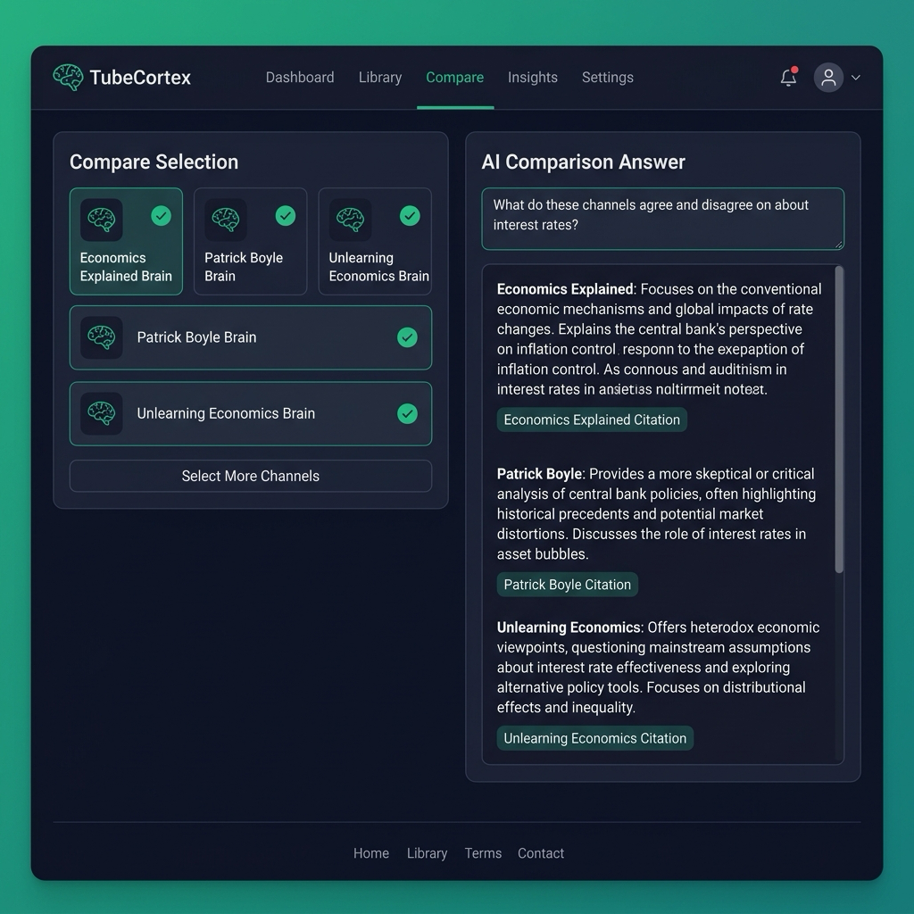
Task: Click the 'AI Comparison Answer' heading
Action: click(583, 162)
